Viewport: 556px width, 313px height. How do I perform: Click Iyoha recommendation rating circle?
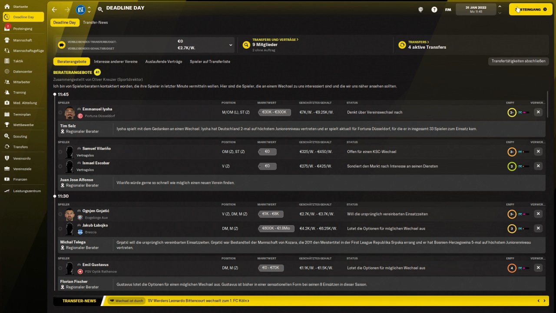click(x=512, y=112)
